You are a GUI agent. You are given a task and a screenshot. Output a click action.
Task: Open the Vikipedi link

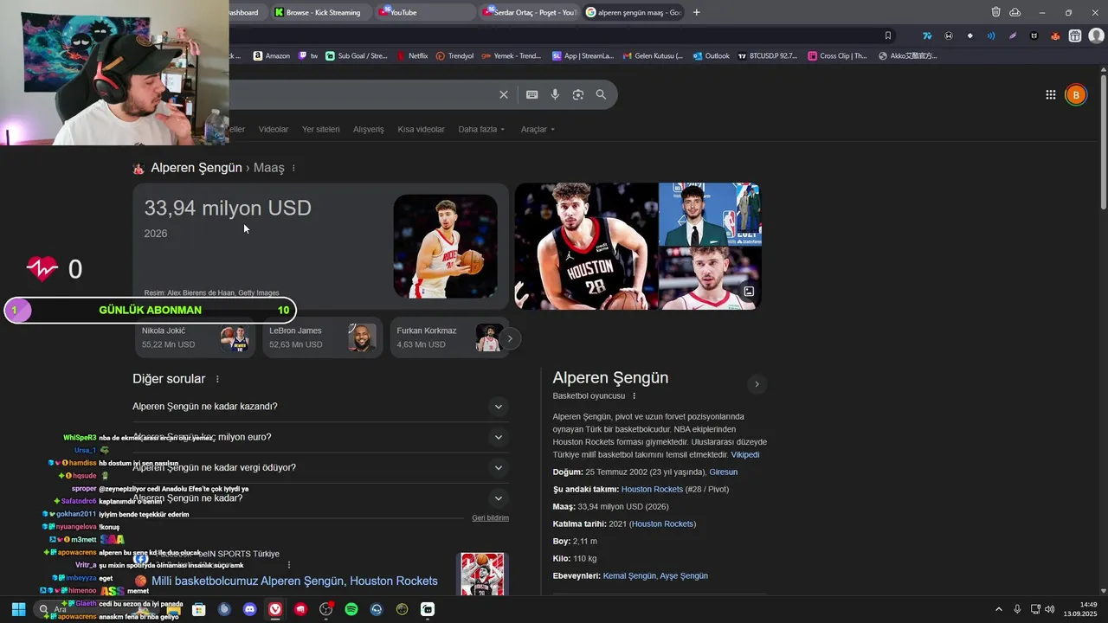click(x=745, y=455)
